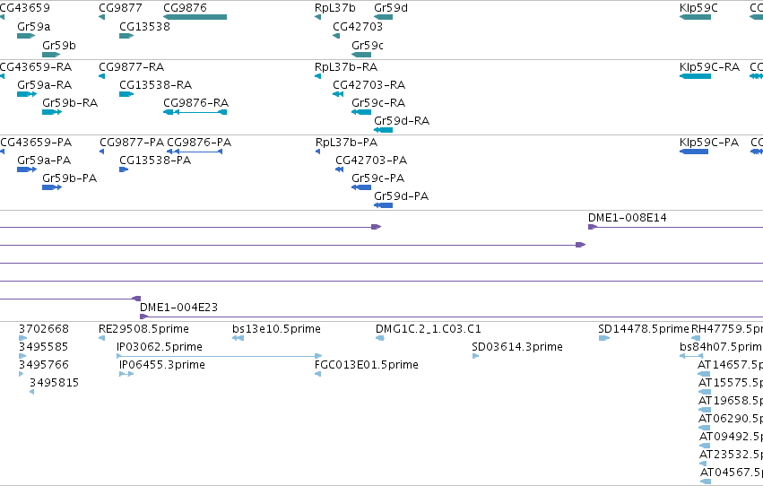Click the CG9877 gene label
The height and width of the screenshot is (486, 763).
pos(121,8)
